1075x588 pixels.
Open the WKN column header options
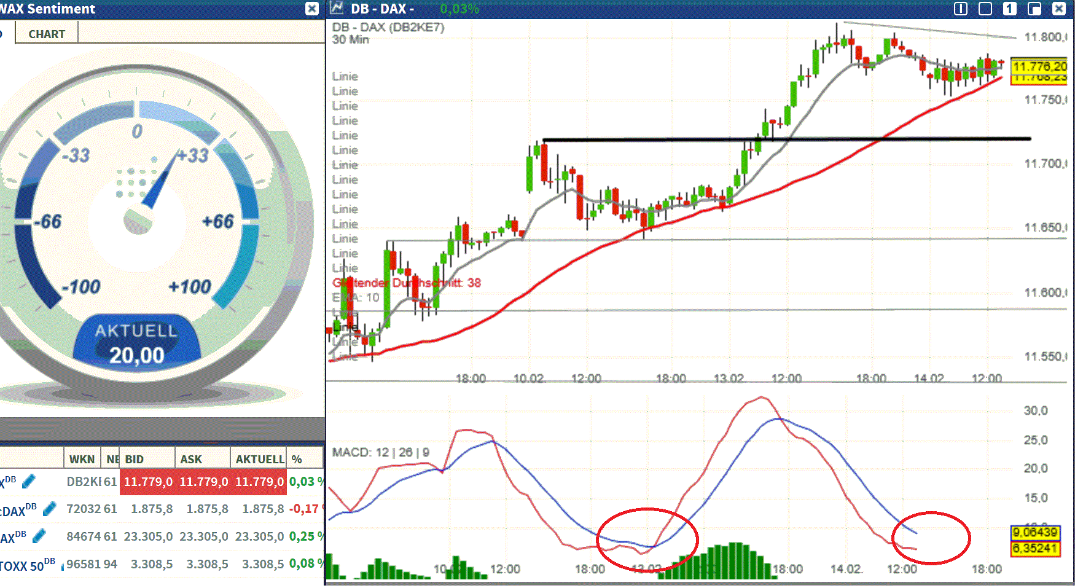coord(82,458)
